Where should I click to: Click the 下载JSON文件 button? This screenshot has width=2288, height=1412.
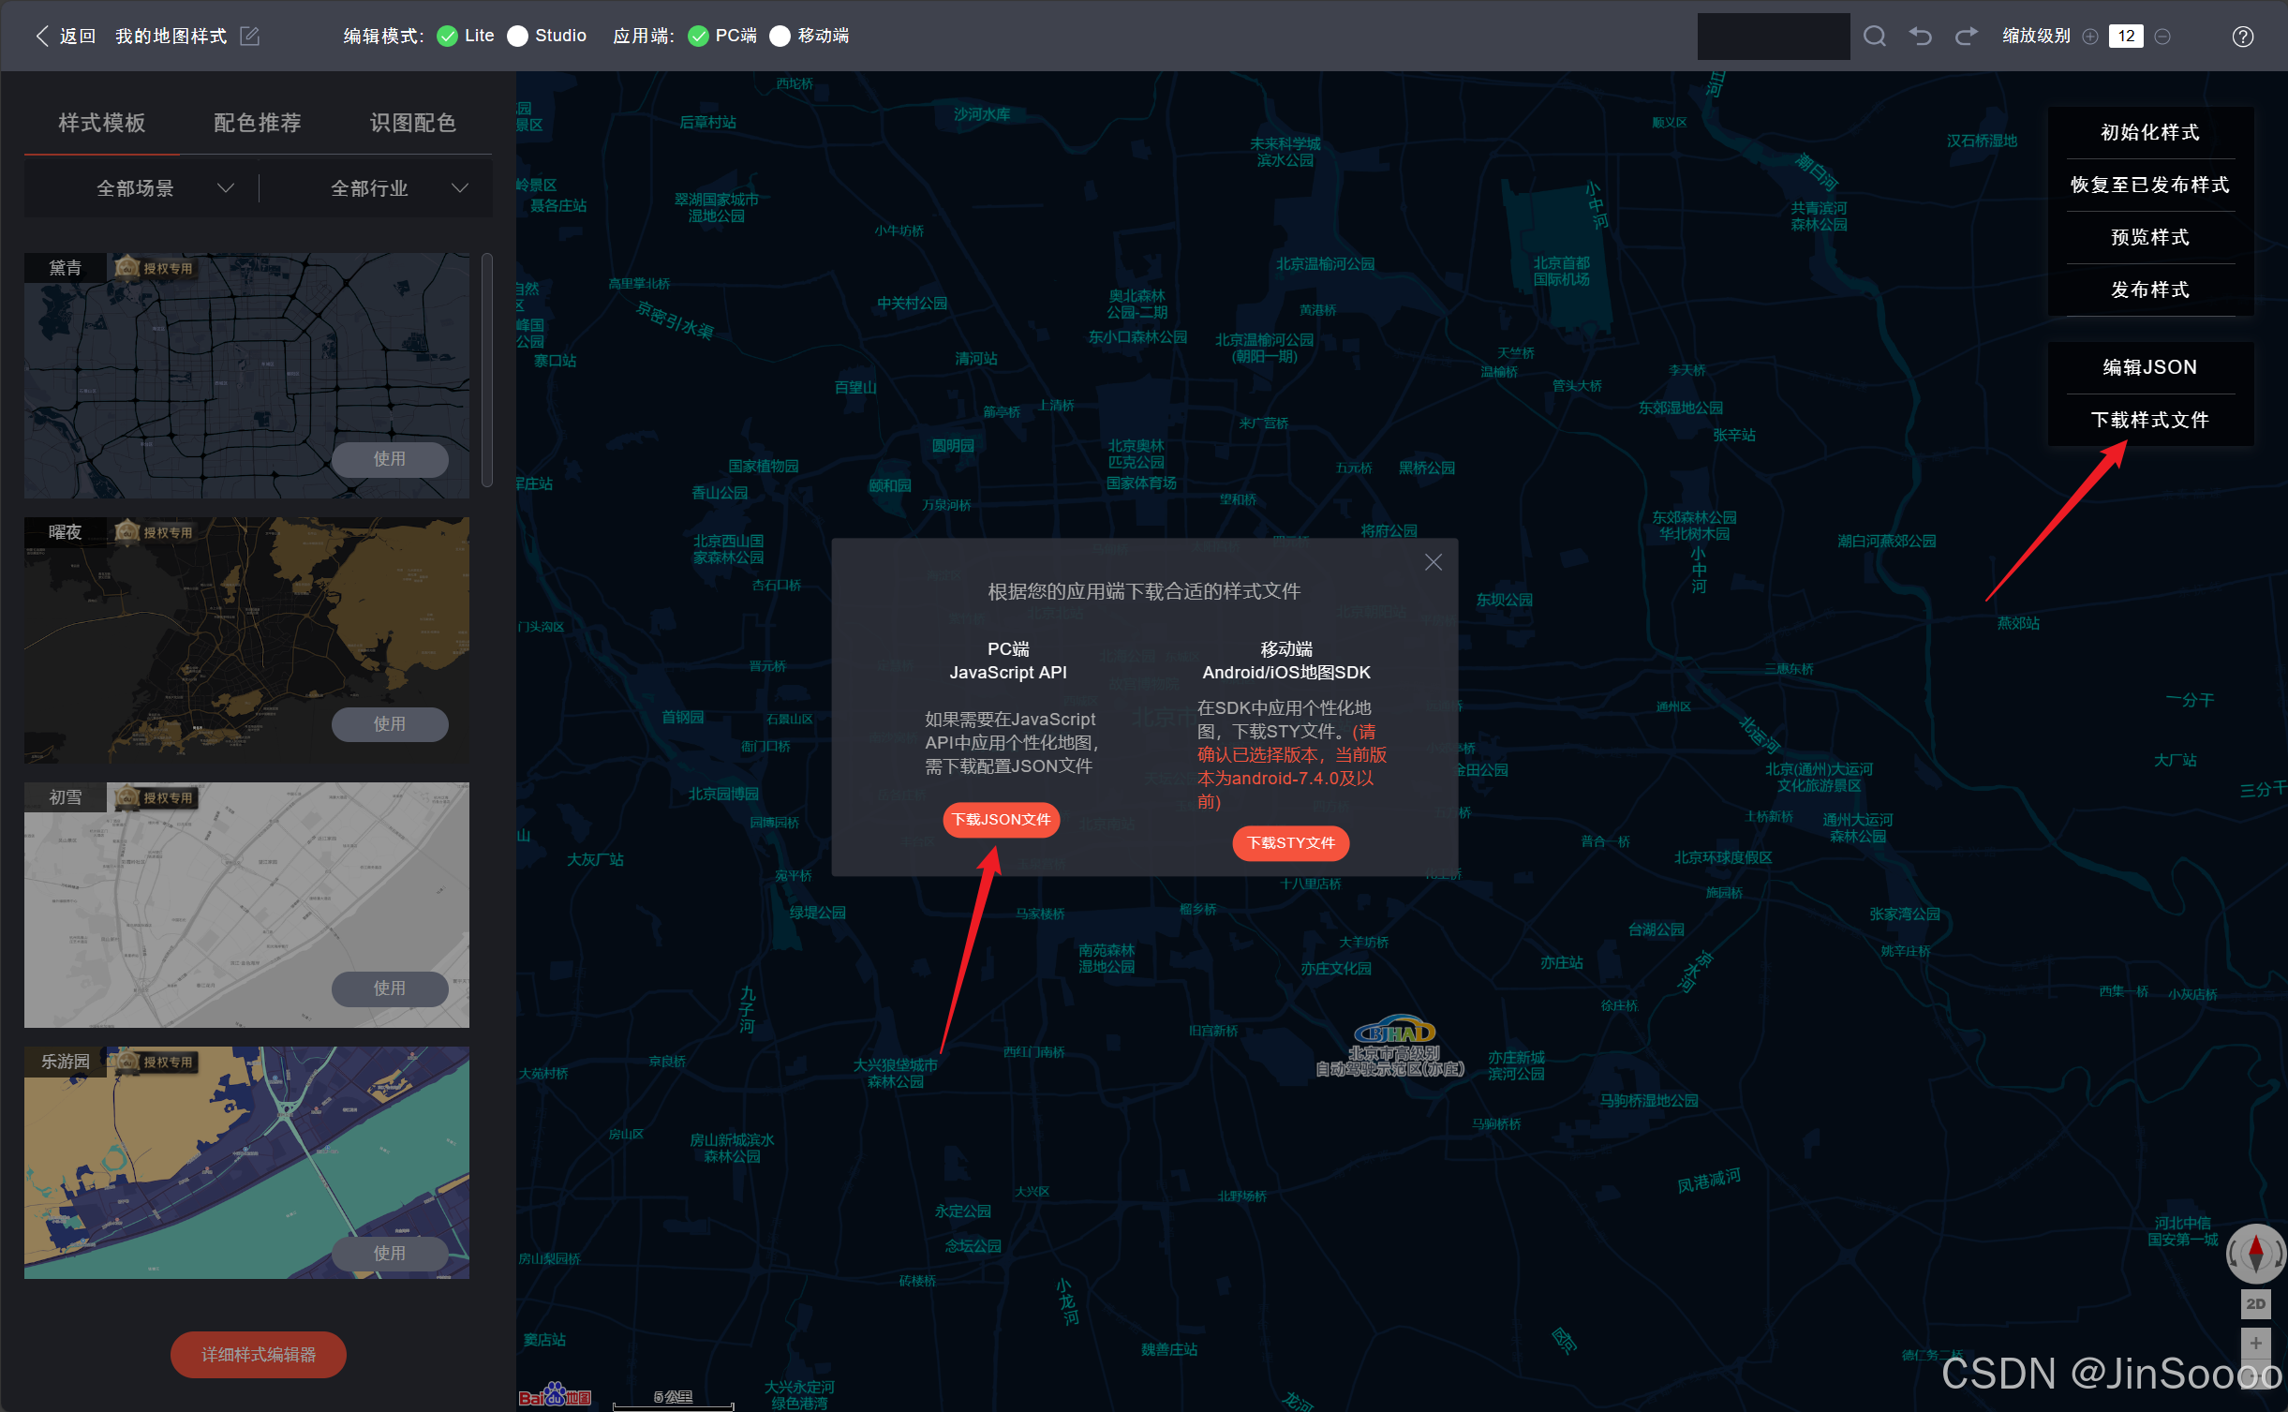click(x=1001, y=819)
